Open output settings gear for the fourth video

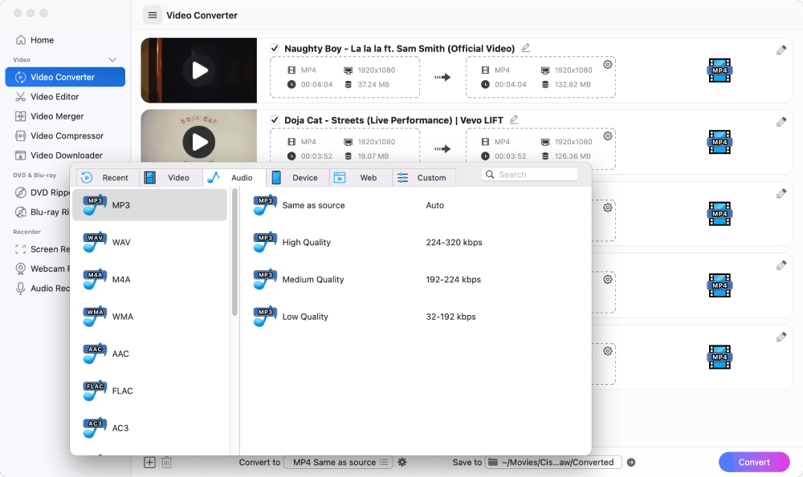click(607, 279)
